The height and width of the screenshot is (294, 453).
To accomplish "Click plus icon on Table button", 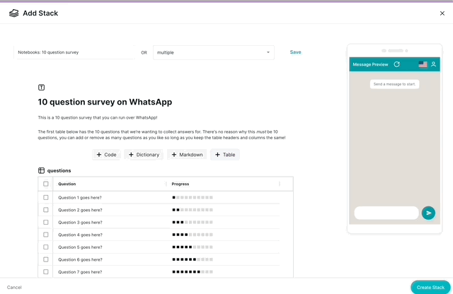I will [x=217, y=155].
